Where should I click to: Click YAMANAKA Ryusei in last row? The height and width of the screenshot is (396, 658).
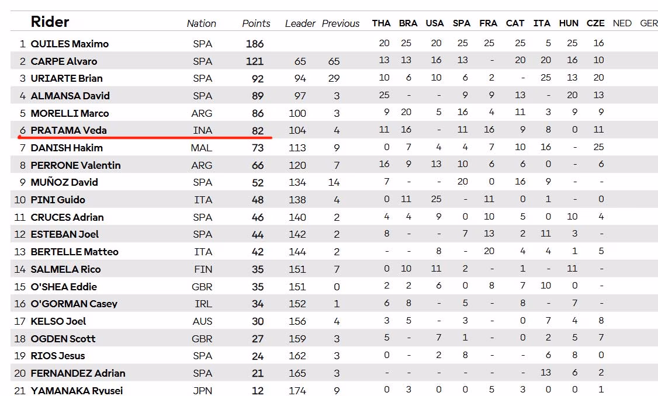pos(77,391)
